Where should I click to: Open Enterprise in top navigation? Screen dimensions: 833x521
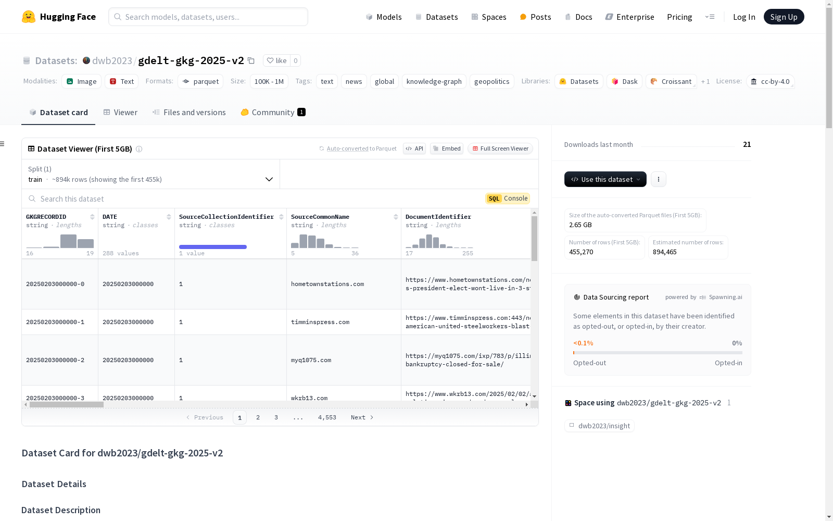(629, 17)
